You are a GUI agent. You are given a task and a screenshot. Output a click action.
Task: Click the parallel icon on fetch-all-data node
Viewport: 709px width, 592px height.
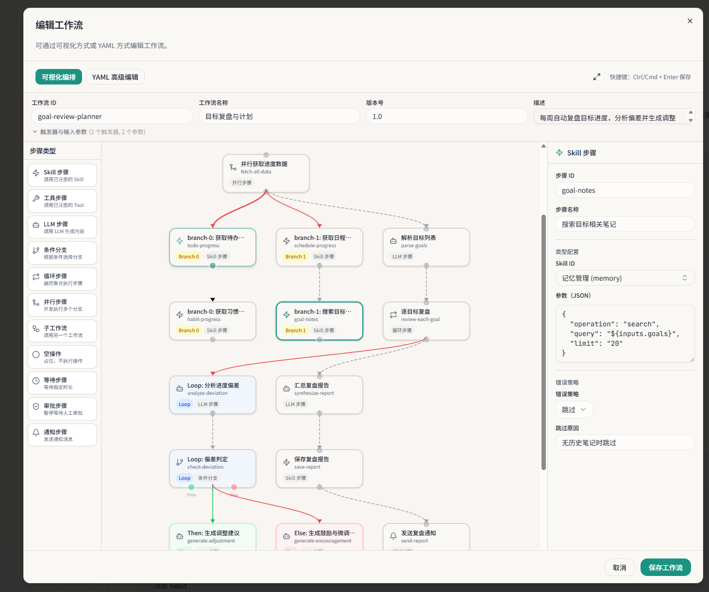[x=233, y=167]
